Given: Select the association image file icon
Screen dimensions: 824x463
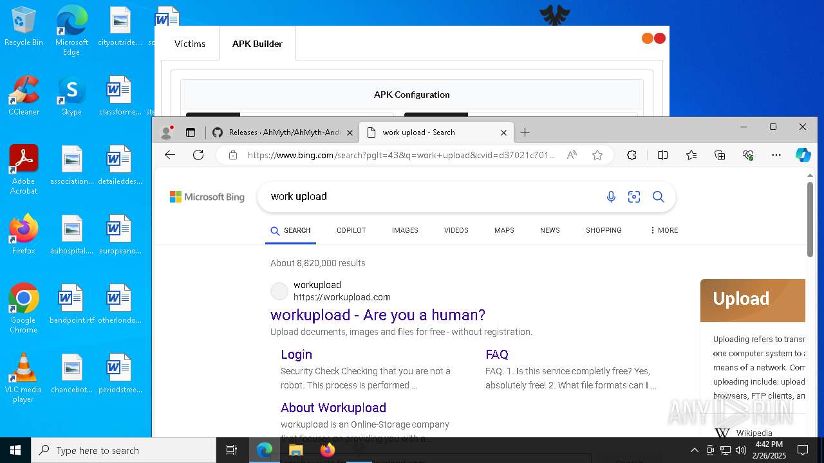Looking at the screenshot, I should [x=71, y=165].
